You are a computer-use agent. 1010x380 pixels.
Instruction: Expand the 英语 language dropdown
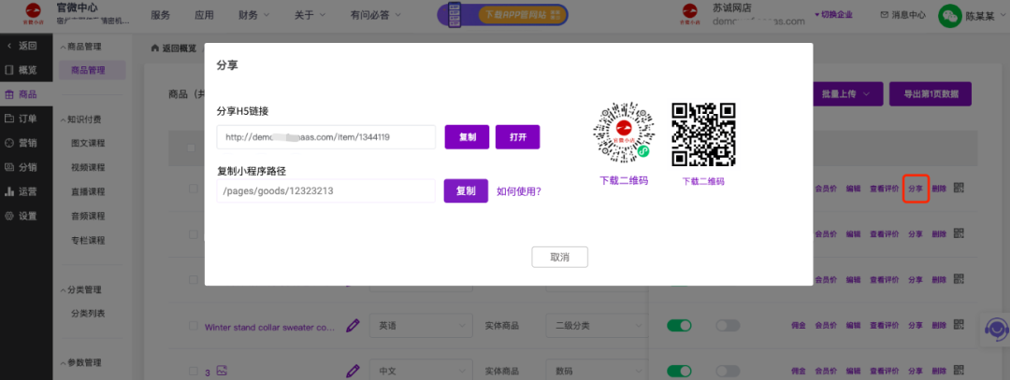(421, 326)
